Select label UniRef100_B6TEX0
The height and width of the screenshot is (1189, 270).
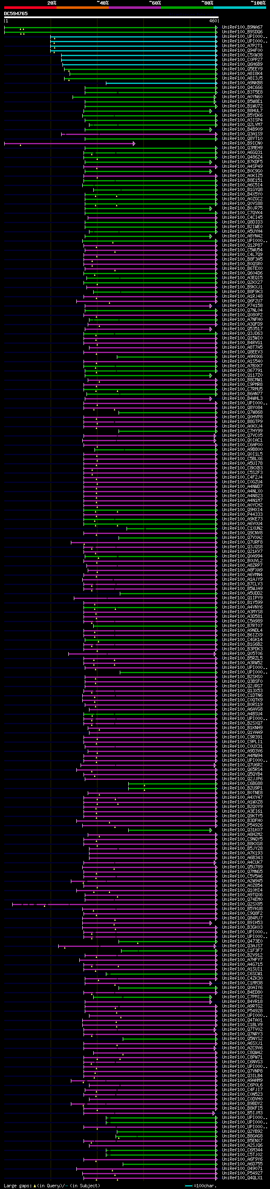tap(242, 268)
